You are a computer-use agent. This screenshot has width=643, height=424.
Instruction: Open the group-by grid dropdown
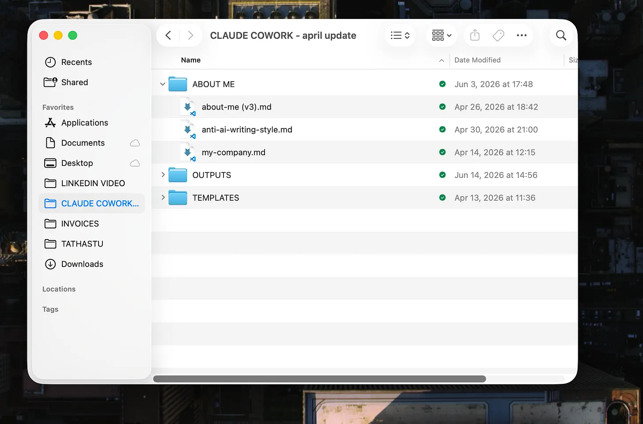click(442, 35)
